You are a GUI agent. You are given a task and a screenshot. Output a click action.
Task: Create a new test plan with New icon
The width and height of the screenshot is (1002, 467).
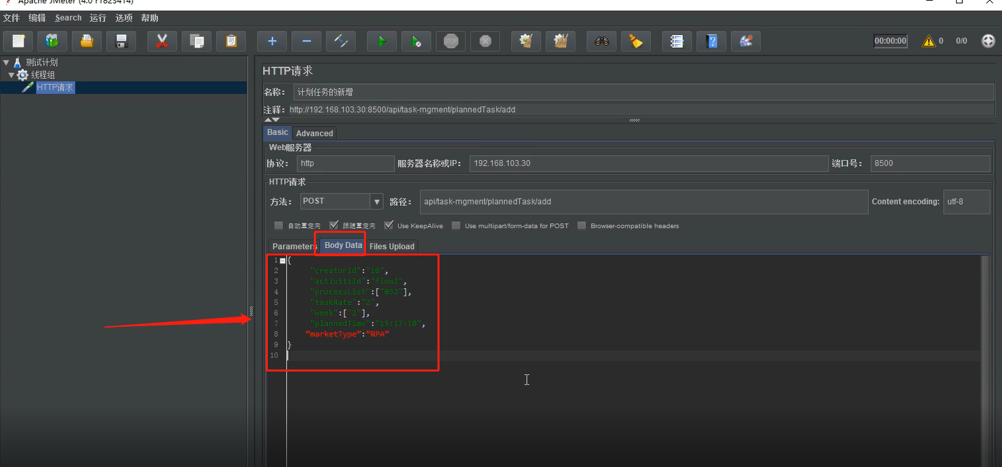pos(18,41)
